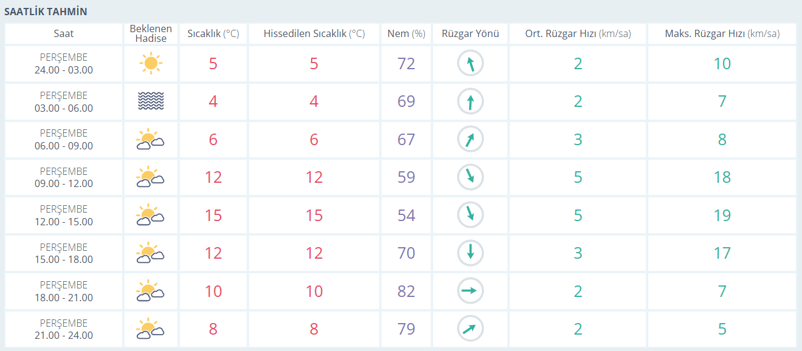This screenshot has width=802, height=351.
Task: Click wind direction arrow for 24.00 - 03.00
Action: point(470,63)
